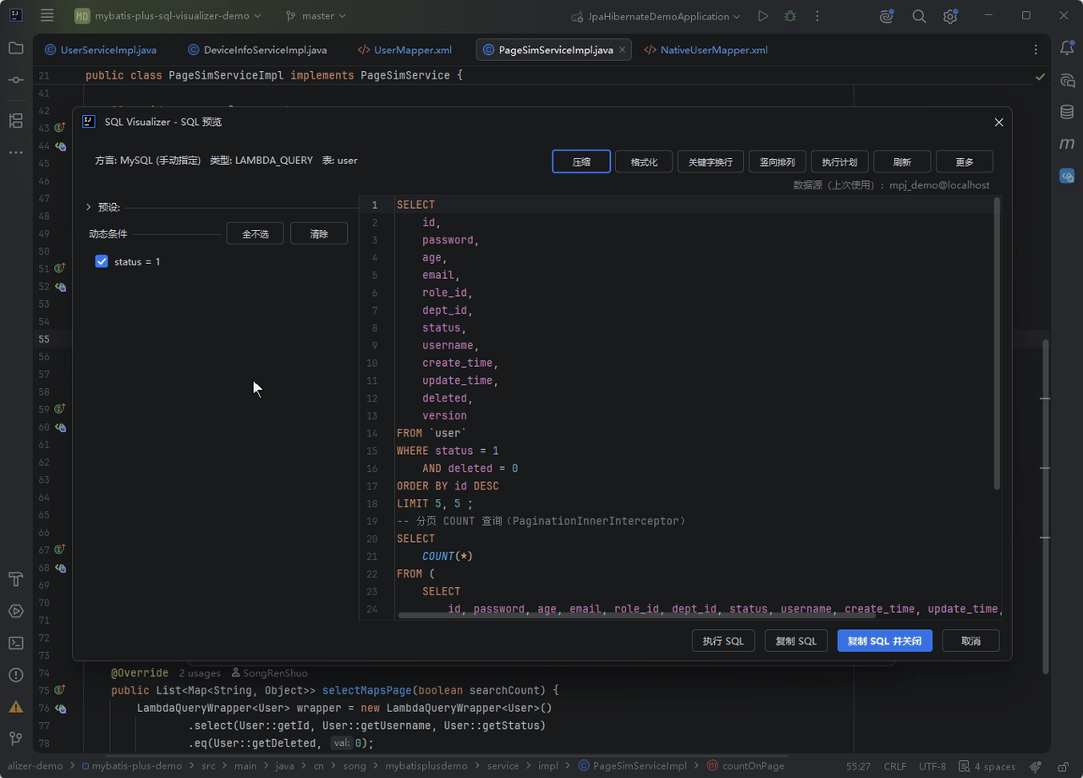Open the Terminal tool window icon
Screen dimensions: 1083x778
(16, 643)
